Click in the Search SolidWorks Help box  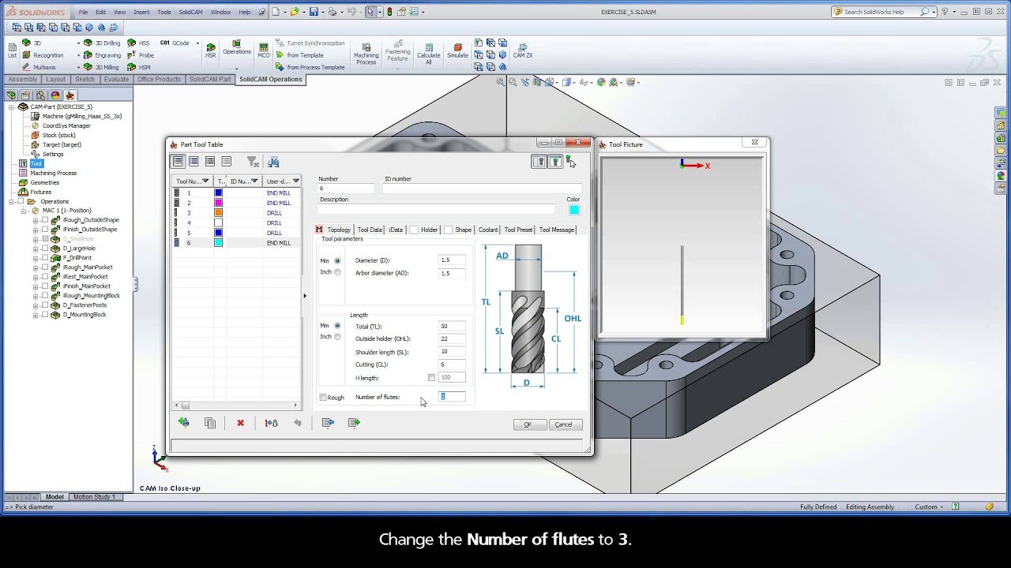(881, 12)
